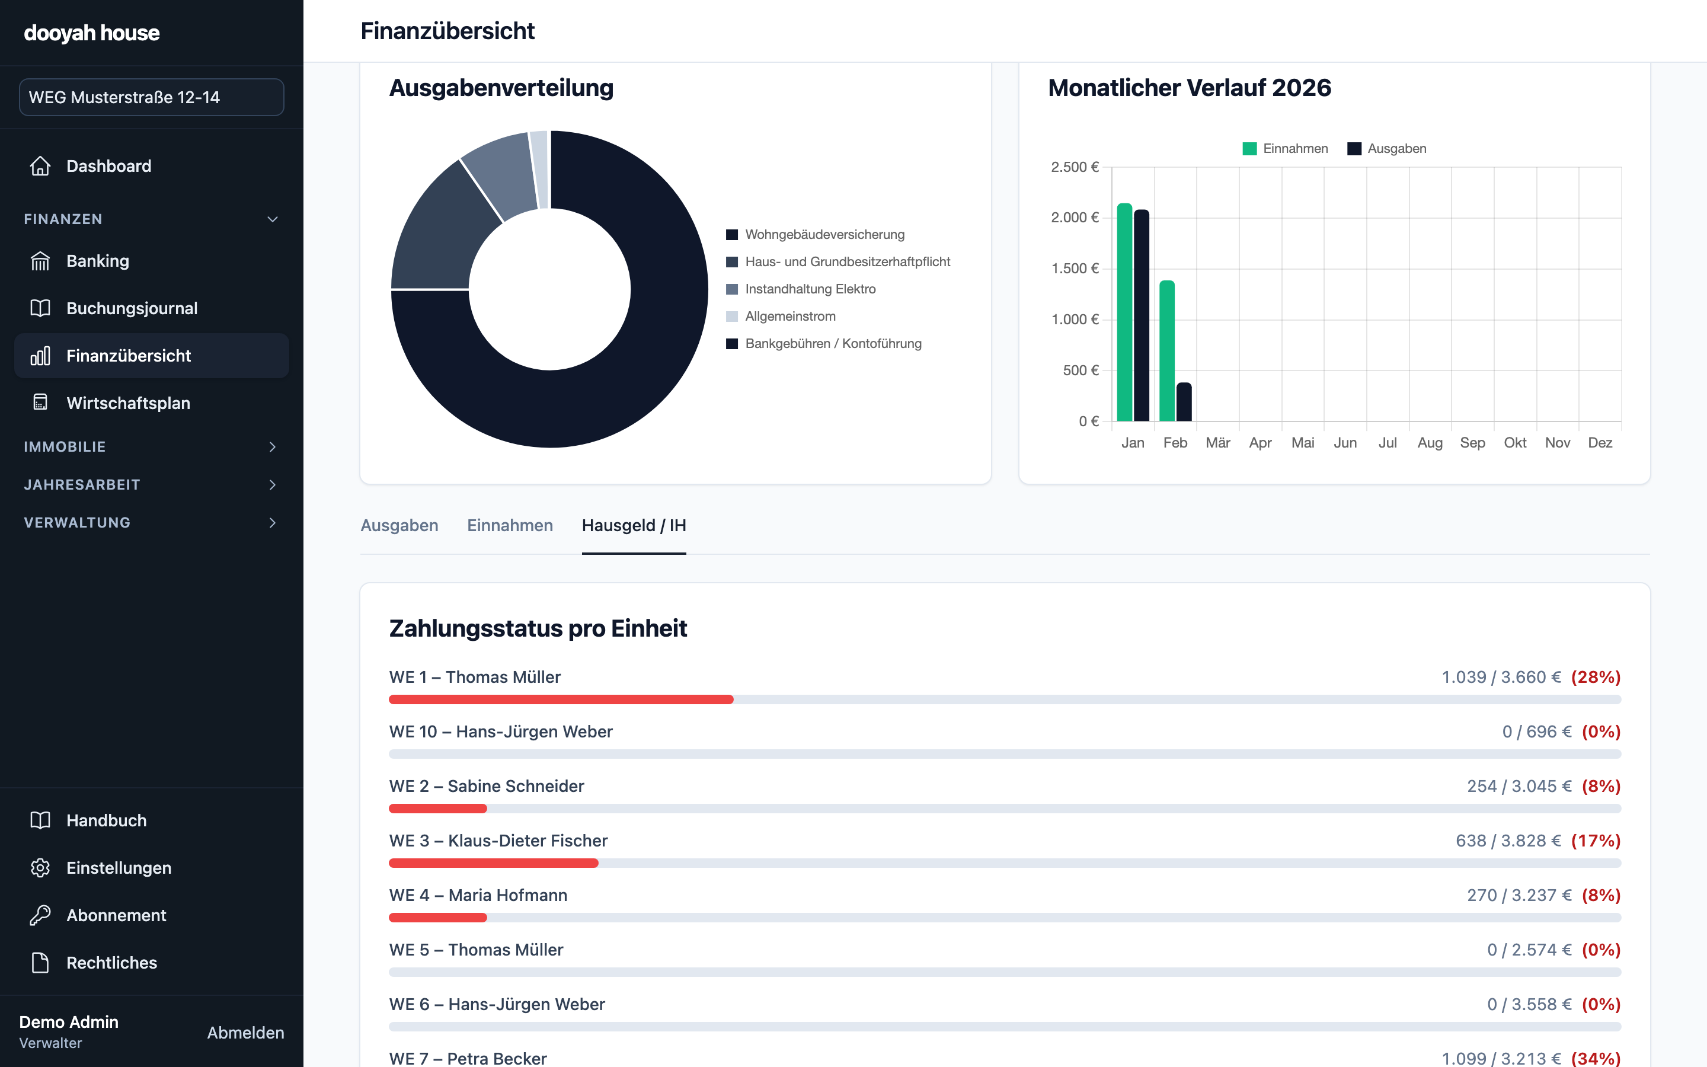1707x1067 pixels.
Task: Open Handbuch book icon in sidebar
Action: click(x=40, y=821)
